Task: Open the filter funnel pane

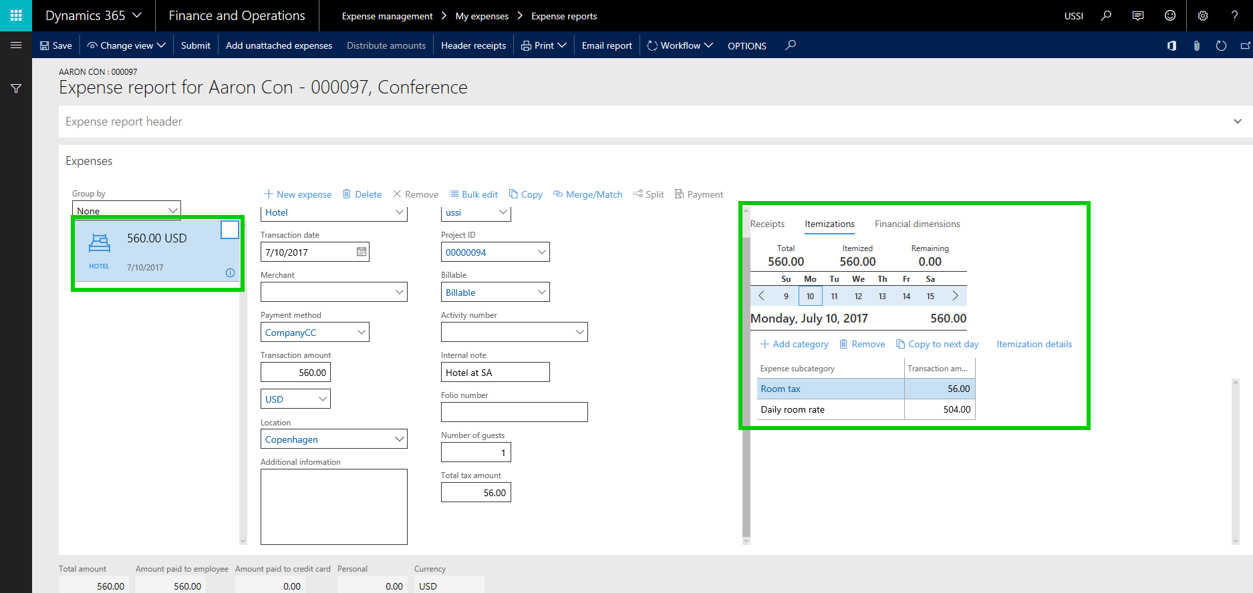Action: pos(16,88)
